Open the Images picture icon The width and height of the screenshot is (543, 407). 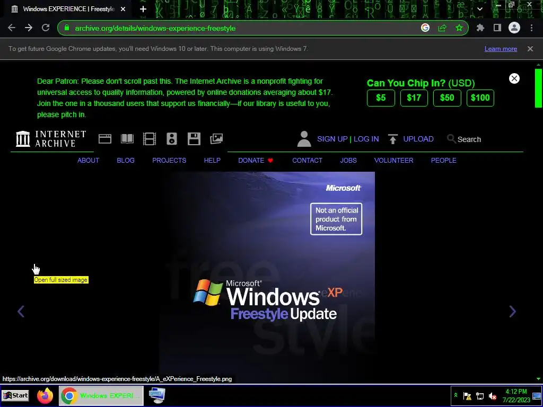tap(216, 139)
